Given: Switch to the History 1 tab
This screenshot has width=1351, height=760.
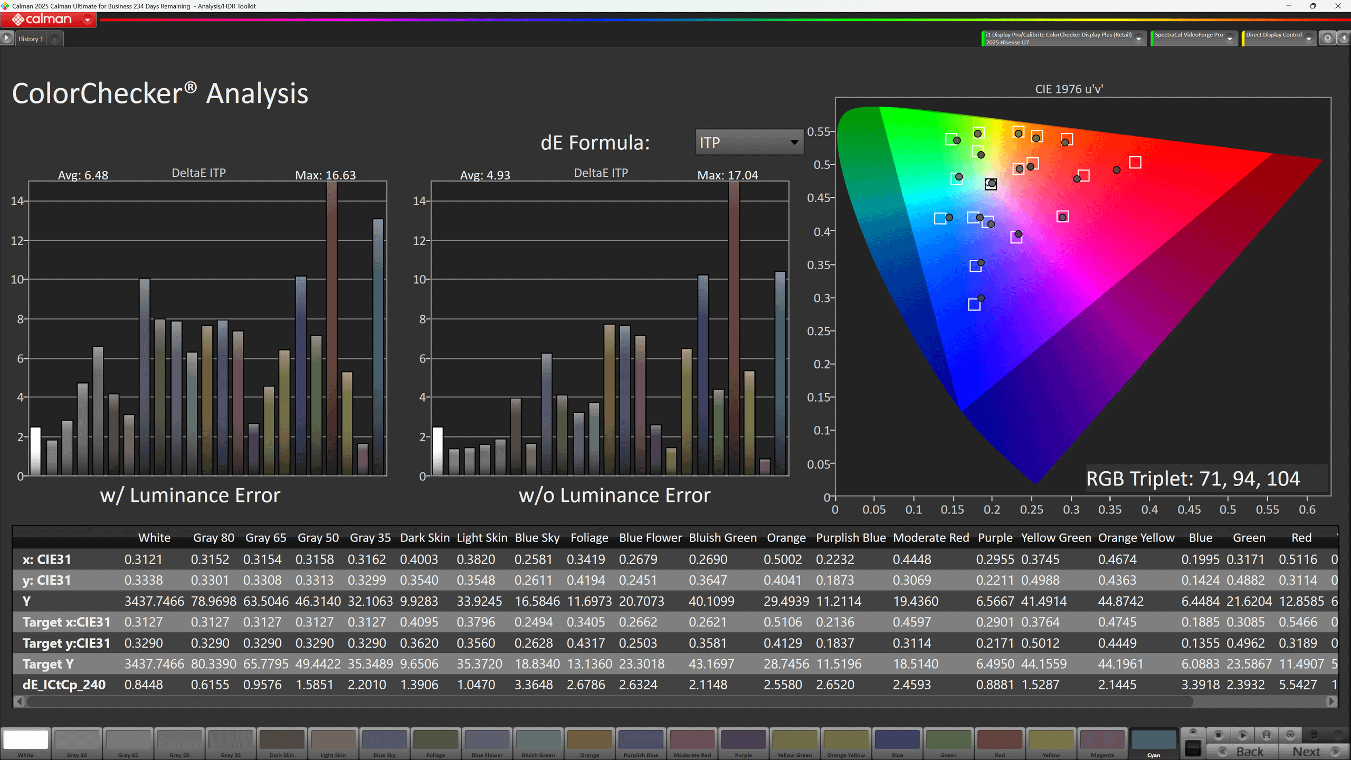Looking at the screenshot, I should [x=31, y=39].
